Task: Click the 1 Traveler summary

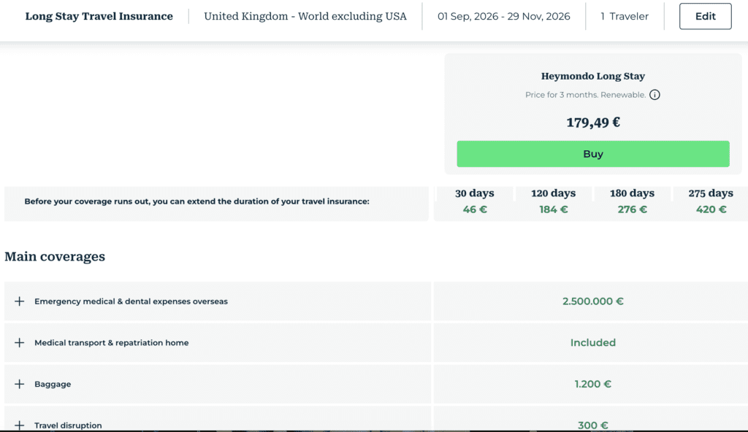Action: [x=625, y=16]
